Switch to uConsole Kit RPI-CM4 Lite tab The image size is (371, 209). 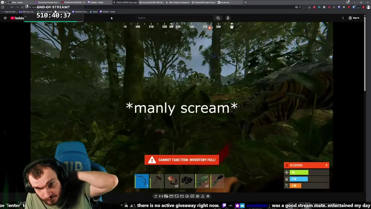pos(152,2)
